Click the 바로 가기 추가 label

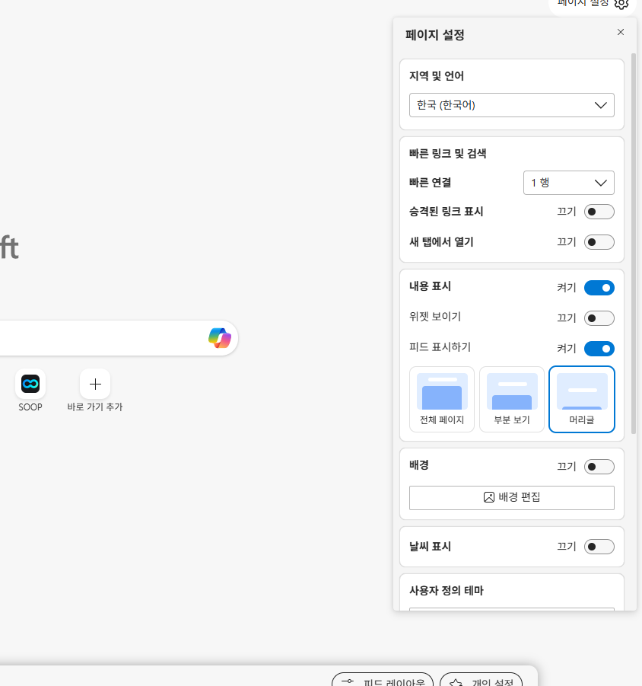(95, 407)
